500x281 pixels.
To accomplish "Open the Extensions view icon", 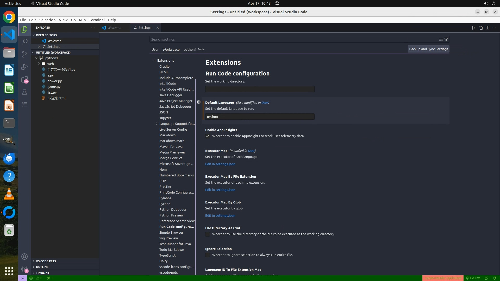I will (24, 79).
